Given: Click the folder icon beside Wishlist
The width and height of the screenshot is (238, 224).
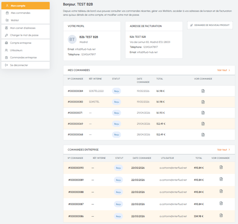Looking at the screenshot, I should (7, 20).
